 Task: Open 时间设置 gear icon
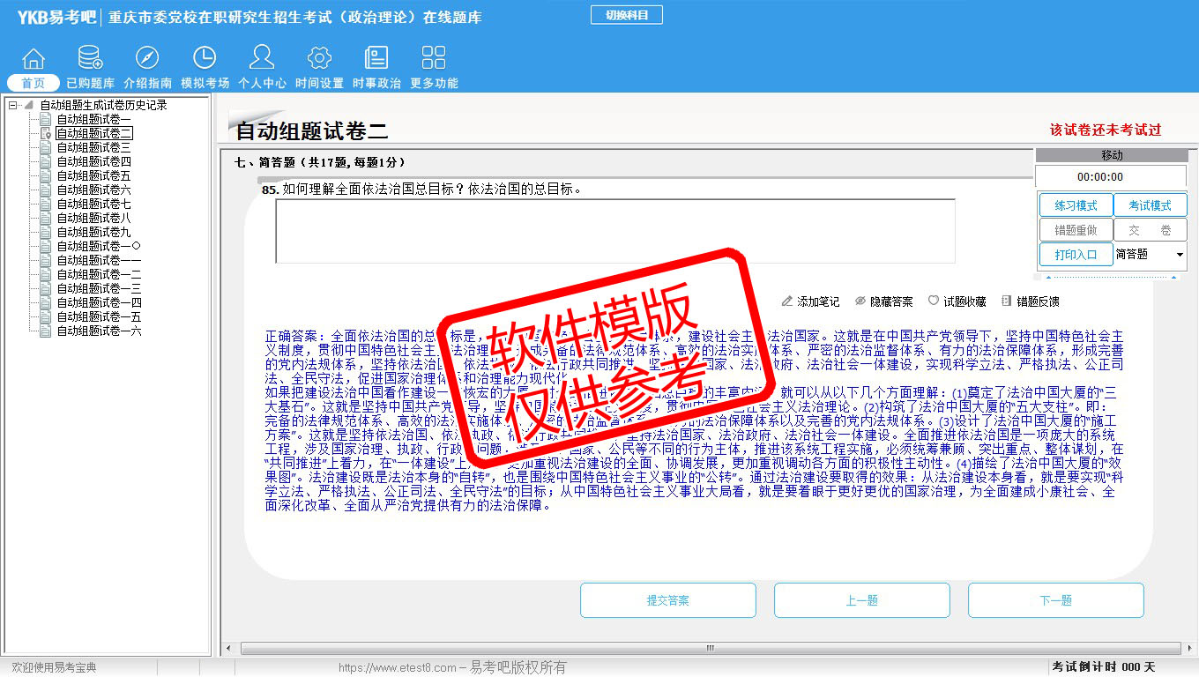(319, 59)
